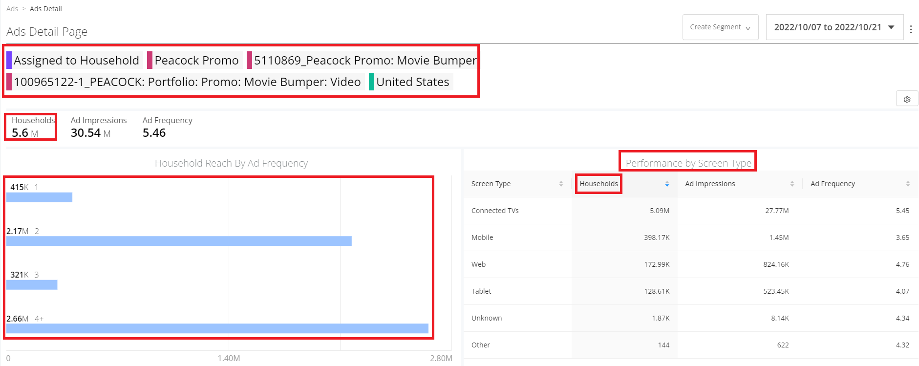The image size is (919, 366).
Task: Sort by Ad Impressions column arrows
Action: pyautogui.click(x=792, y=184)
